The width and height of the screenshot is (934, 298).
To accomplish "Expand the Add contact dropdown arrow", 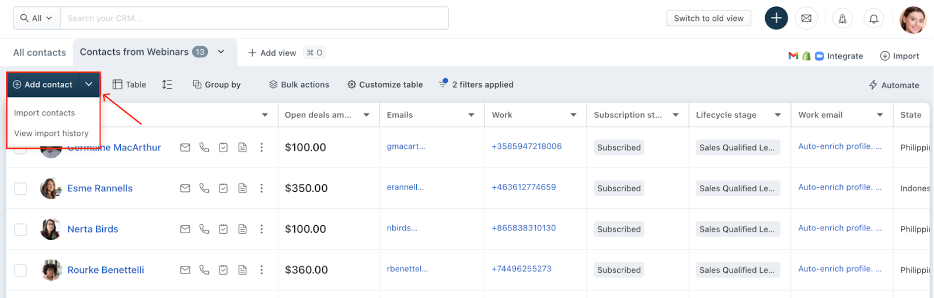I will pos(89,85).
